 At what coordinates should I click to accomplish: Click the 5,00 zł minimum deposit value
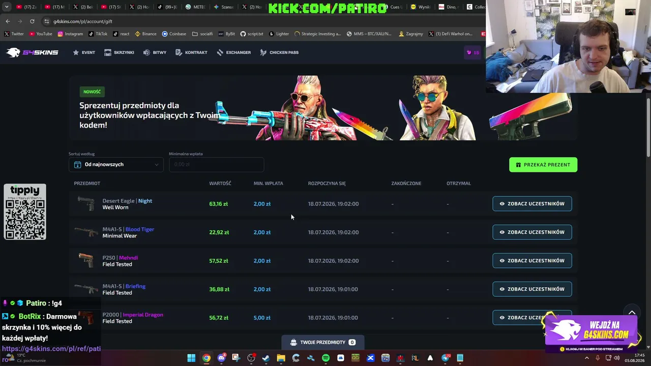(262, 318)
